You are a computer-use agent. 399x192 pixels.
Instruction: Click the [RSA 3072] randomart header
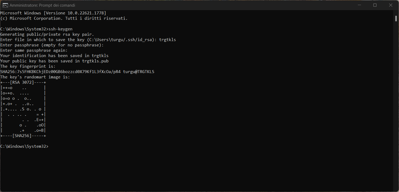22,82
